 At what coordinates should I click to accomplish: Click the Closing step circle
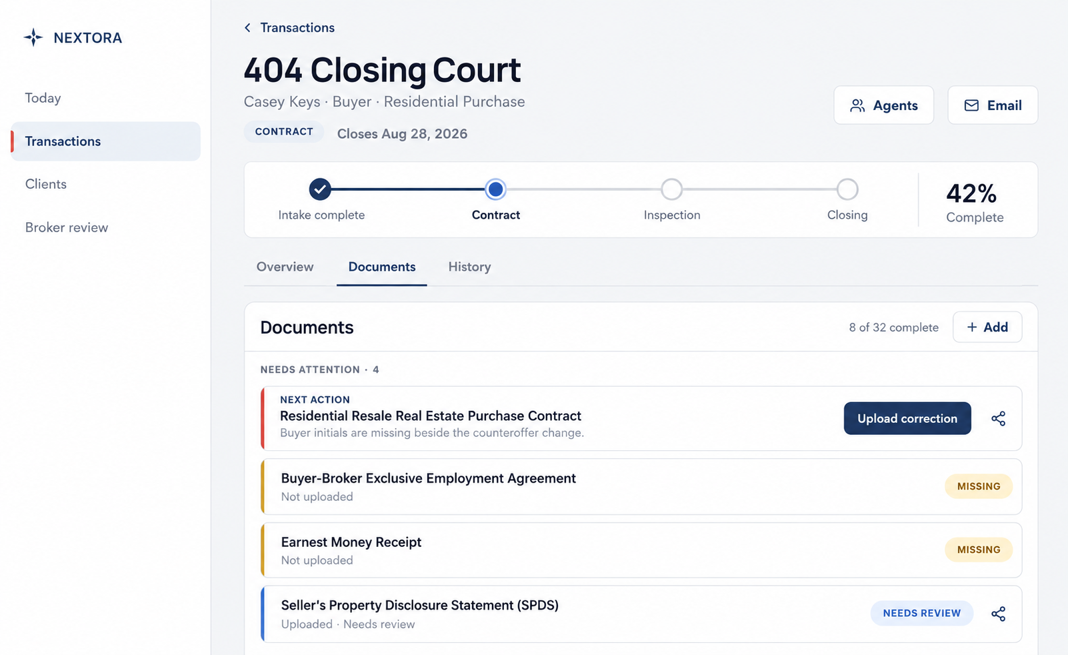847,189
